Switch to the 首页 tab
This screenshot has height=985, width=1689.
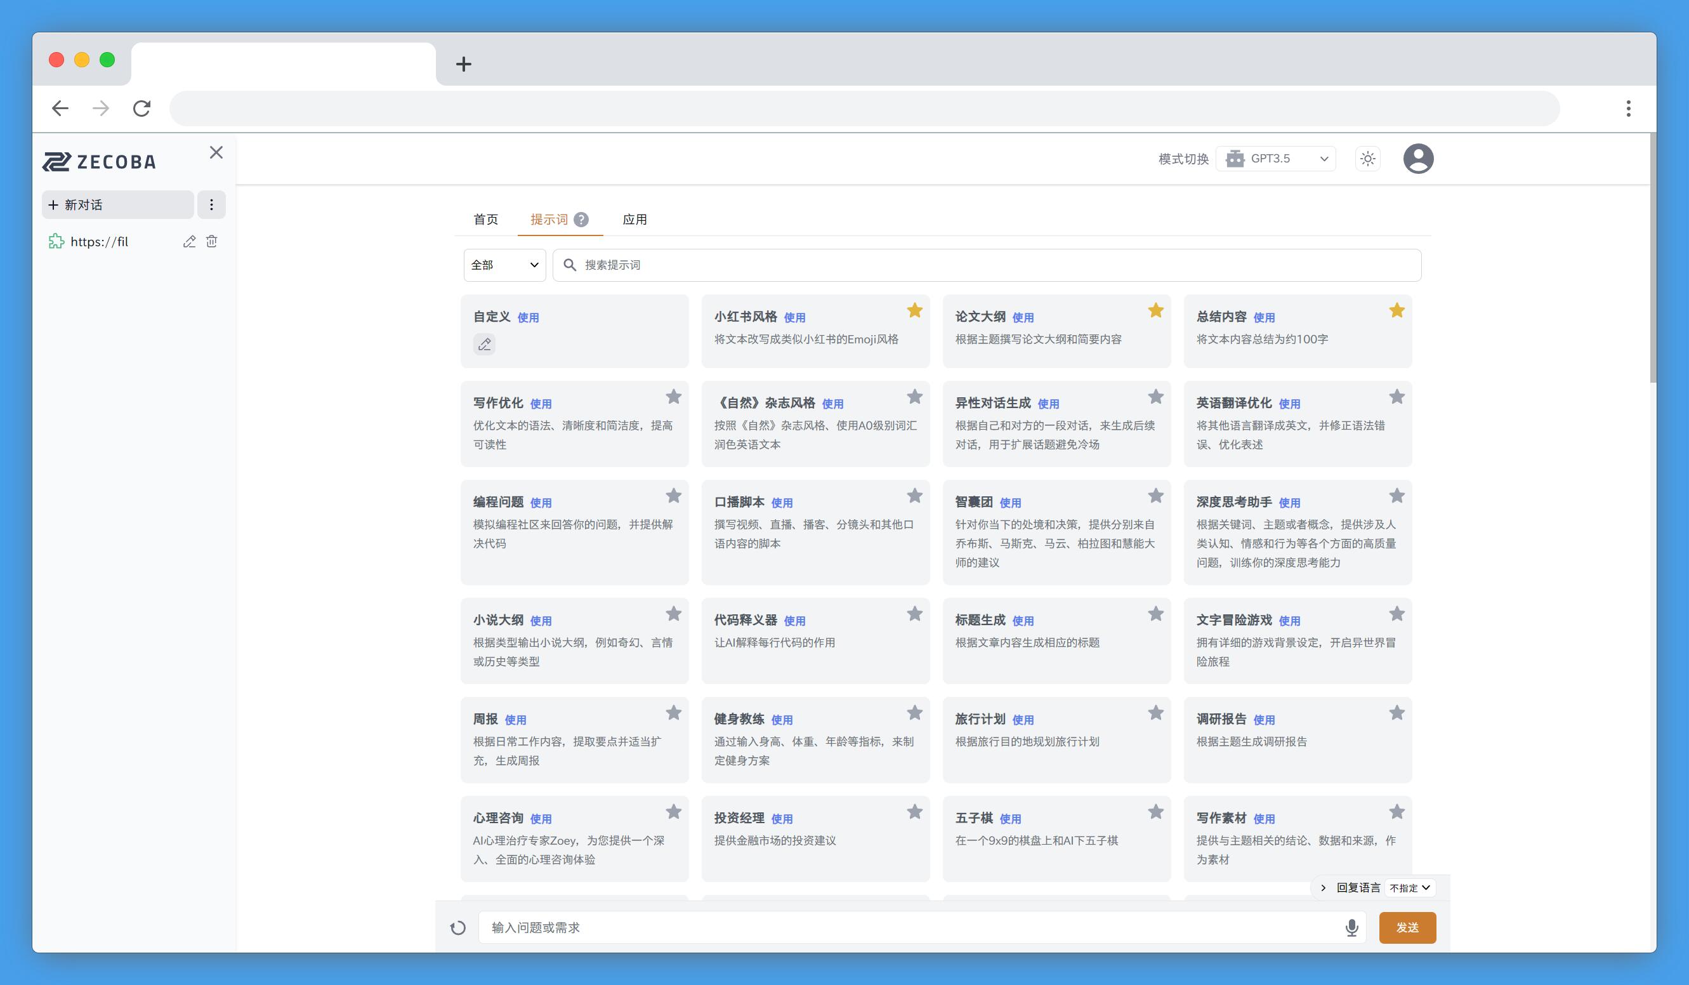[485, 220]
